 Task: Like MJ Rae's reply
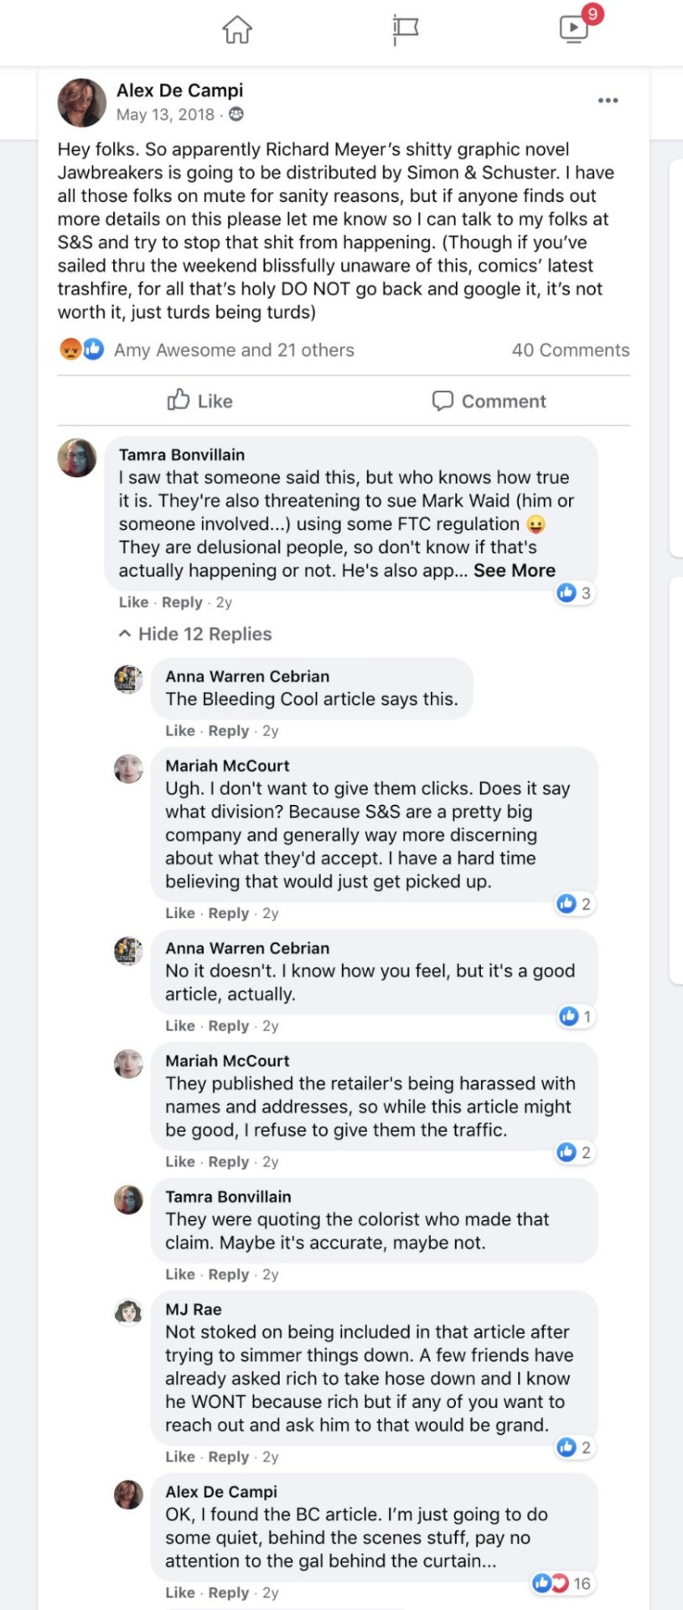[180, 1457]
